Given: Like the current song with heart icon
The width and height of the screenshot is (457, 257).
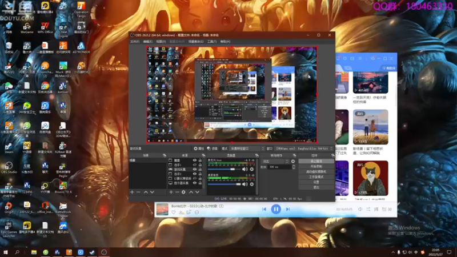Looking at the screenshot, I should 174,212.
